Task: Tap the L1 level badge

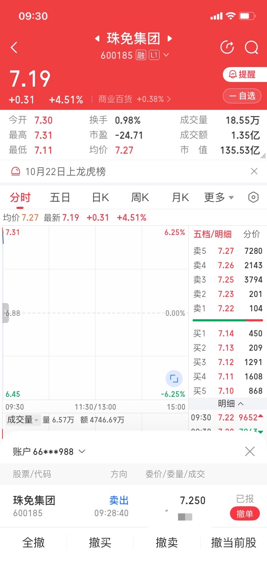Action: click(154, 55)
